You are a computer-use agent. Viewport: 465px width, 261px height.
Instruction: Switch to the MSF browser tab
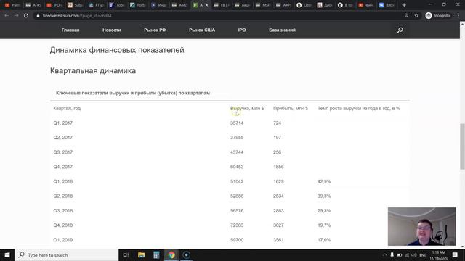pos(262,5)
